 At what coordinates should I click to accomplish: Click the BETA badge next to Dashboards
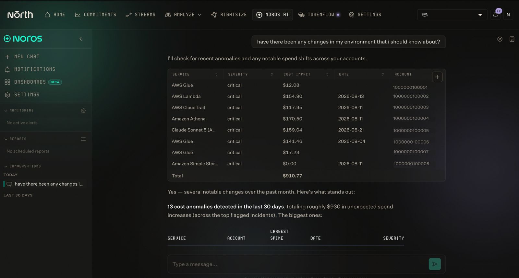coord(55,82)
